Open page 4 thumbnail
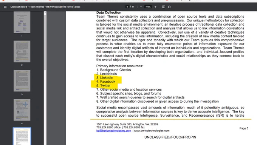Viewport: 257px width, 145px height. [x=22, y=110]
